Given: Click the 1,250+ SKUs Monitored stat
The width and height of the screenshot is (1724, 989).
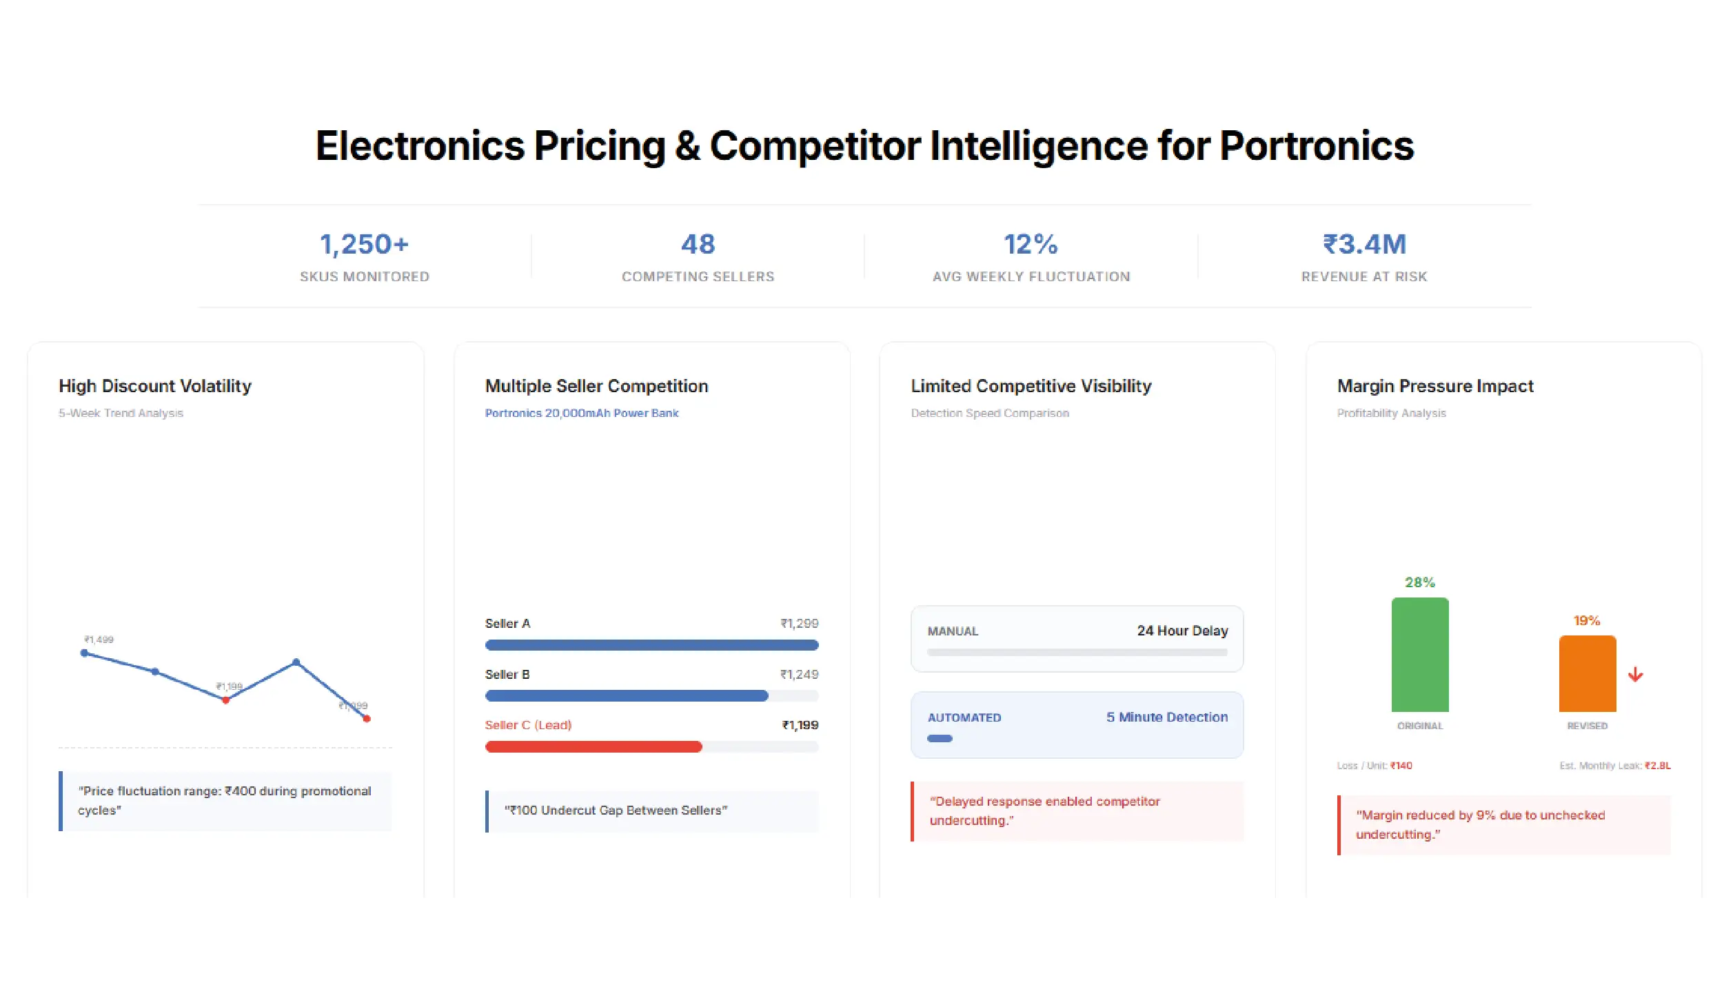Looking at the screenshot, I should click(x=364, y=256).
